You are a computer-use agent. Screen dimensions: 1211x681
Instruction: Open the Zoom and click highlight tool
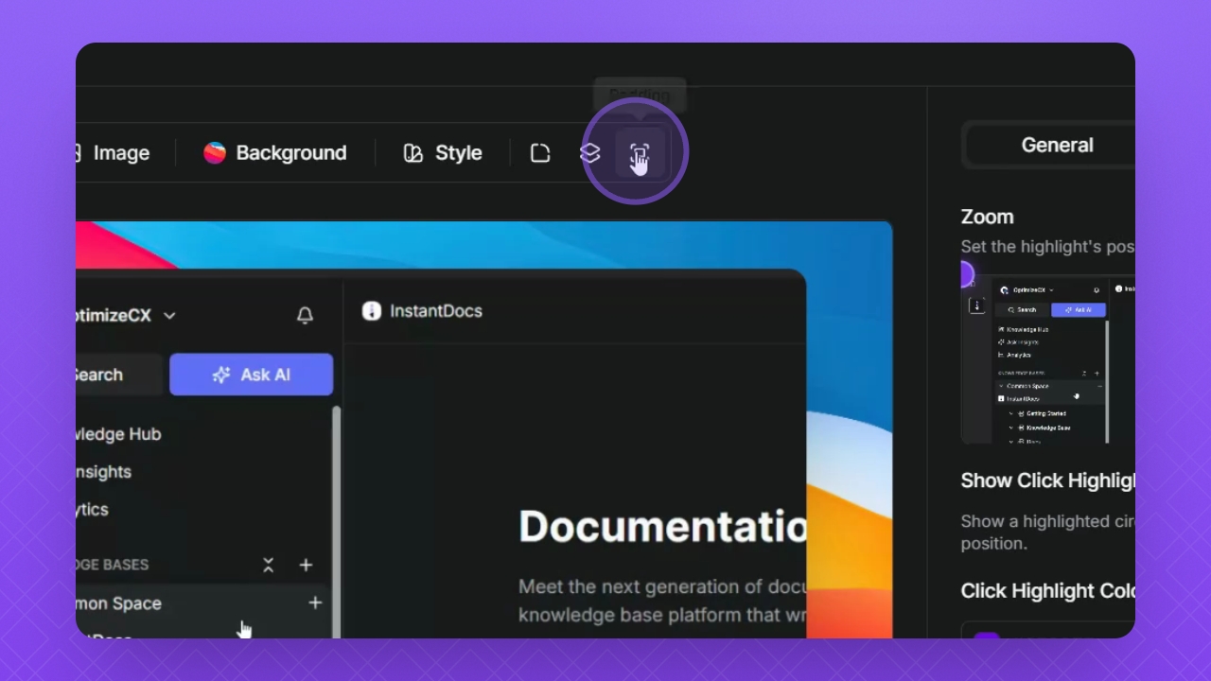click(640, 152)
